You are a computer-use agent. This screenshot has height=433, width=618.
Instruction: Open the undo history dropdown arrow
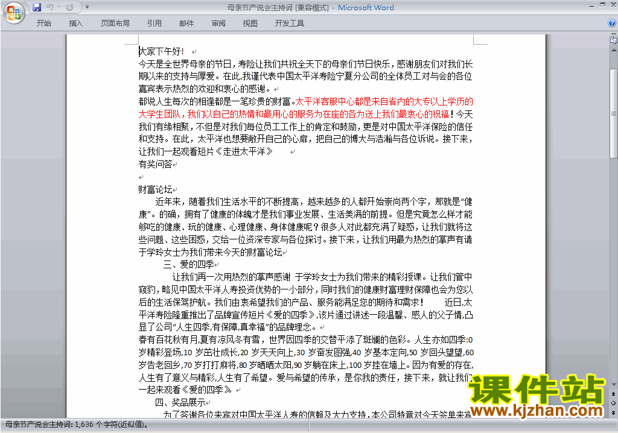pyautogui.click(x=59, y=7)
